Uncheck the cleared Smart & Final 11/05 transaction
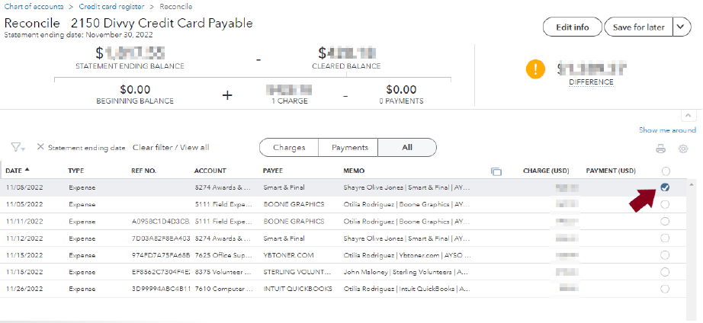The height and width of the screenshot is (323, 703). coord(665,187)
